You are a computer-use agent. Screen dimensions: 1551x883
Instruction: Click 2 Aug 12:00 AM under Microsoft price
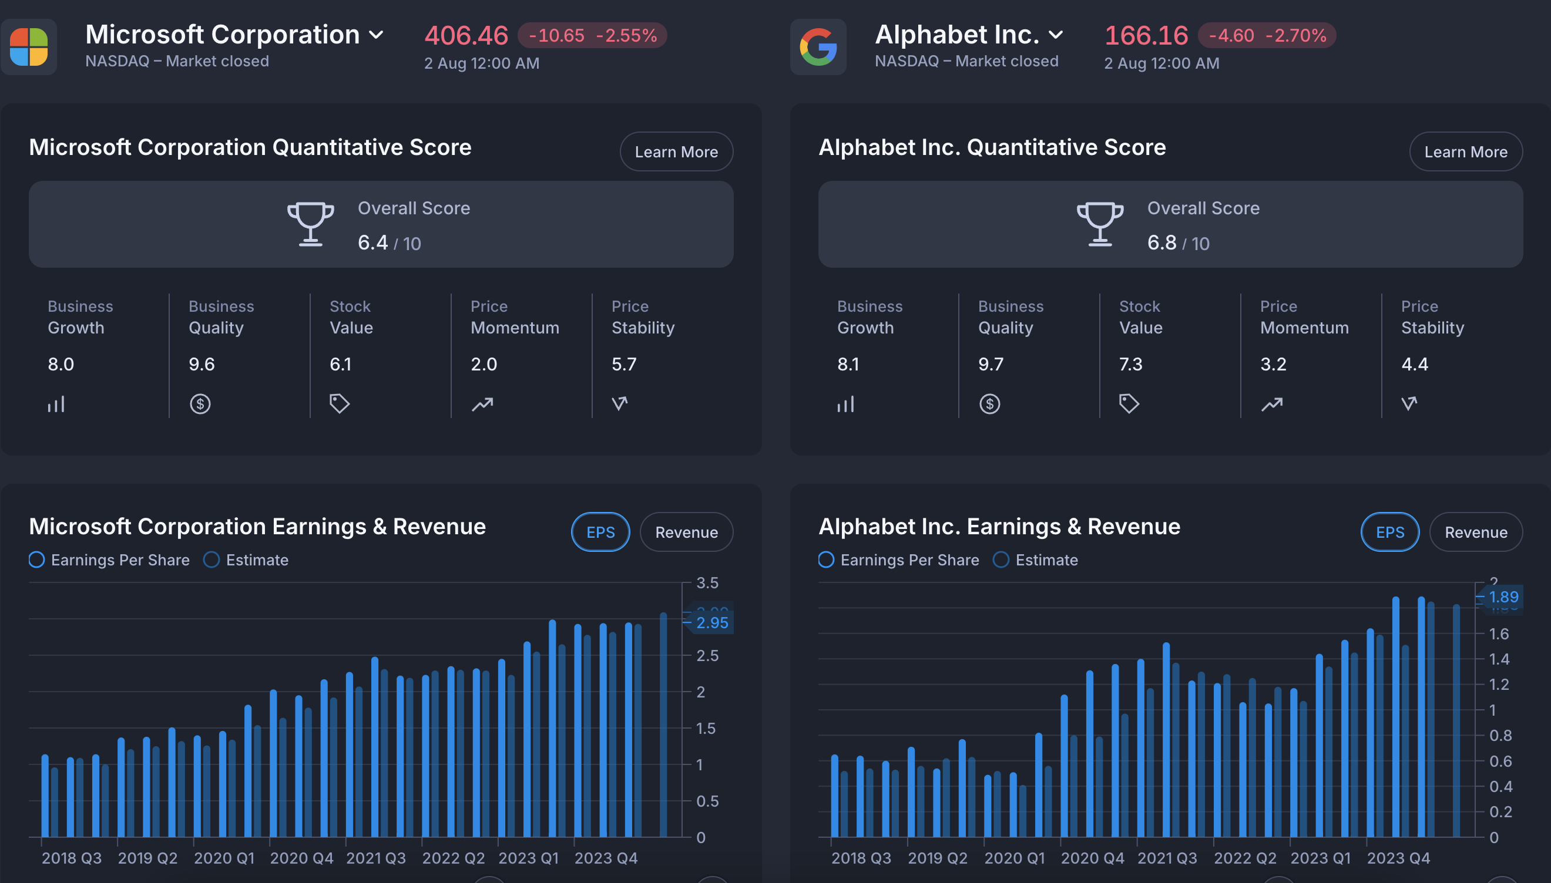point(482,63)
